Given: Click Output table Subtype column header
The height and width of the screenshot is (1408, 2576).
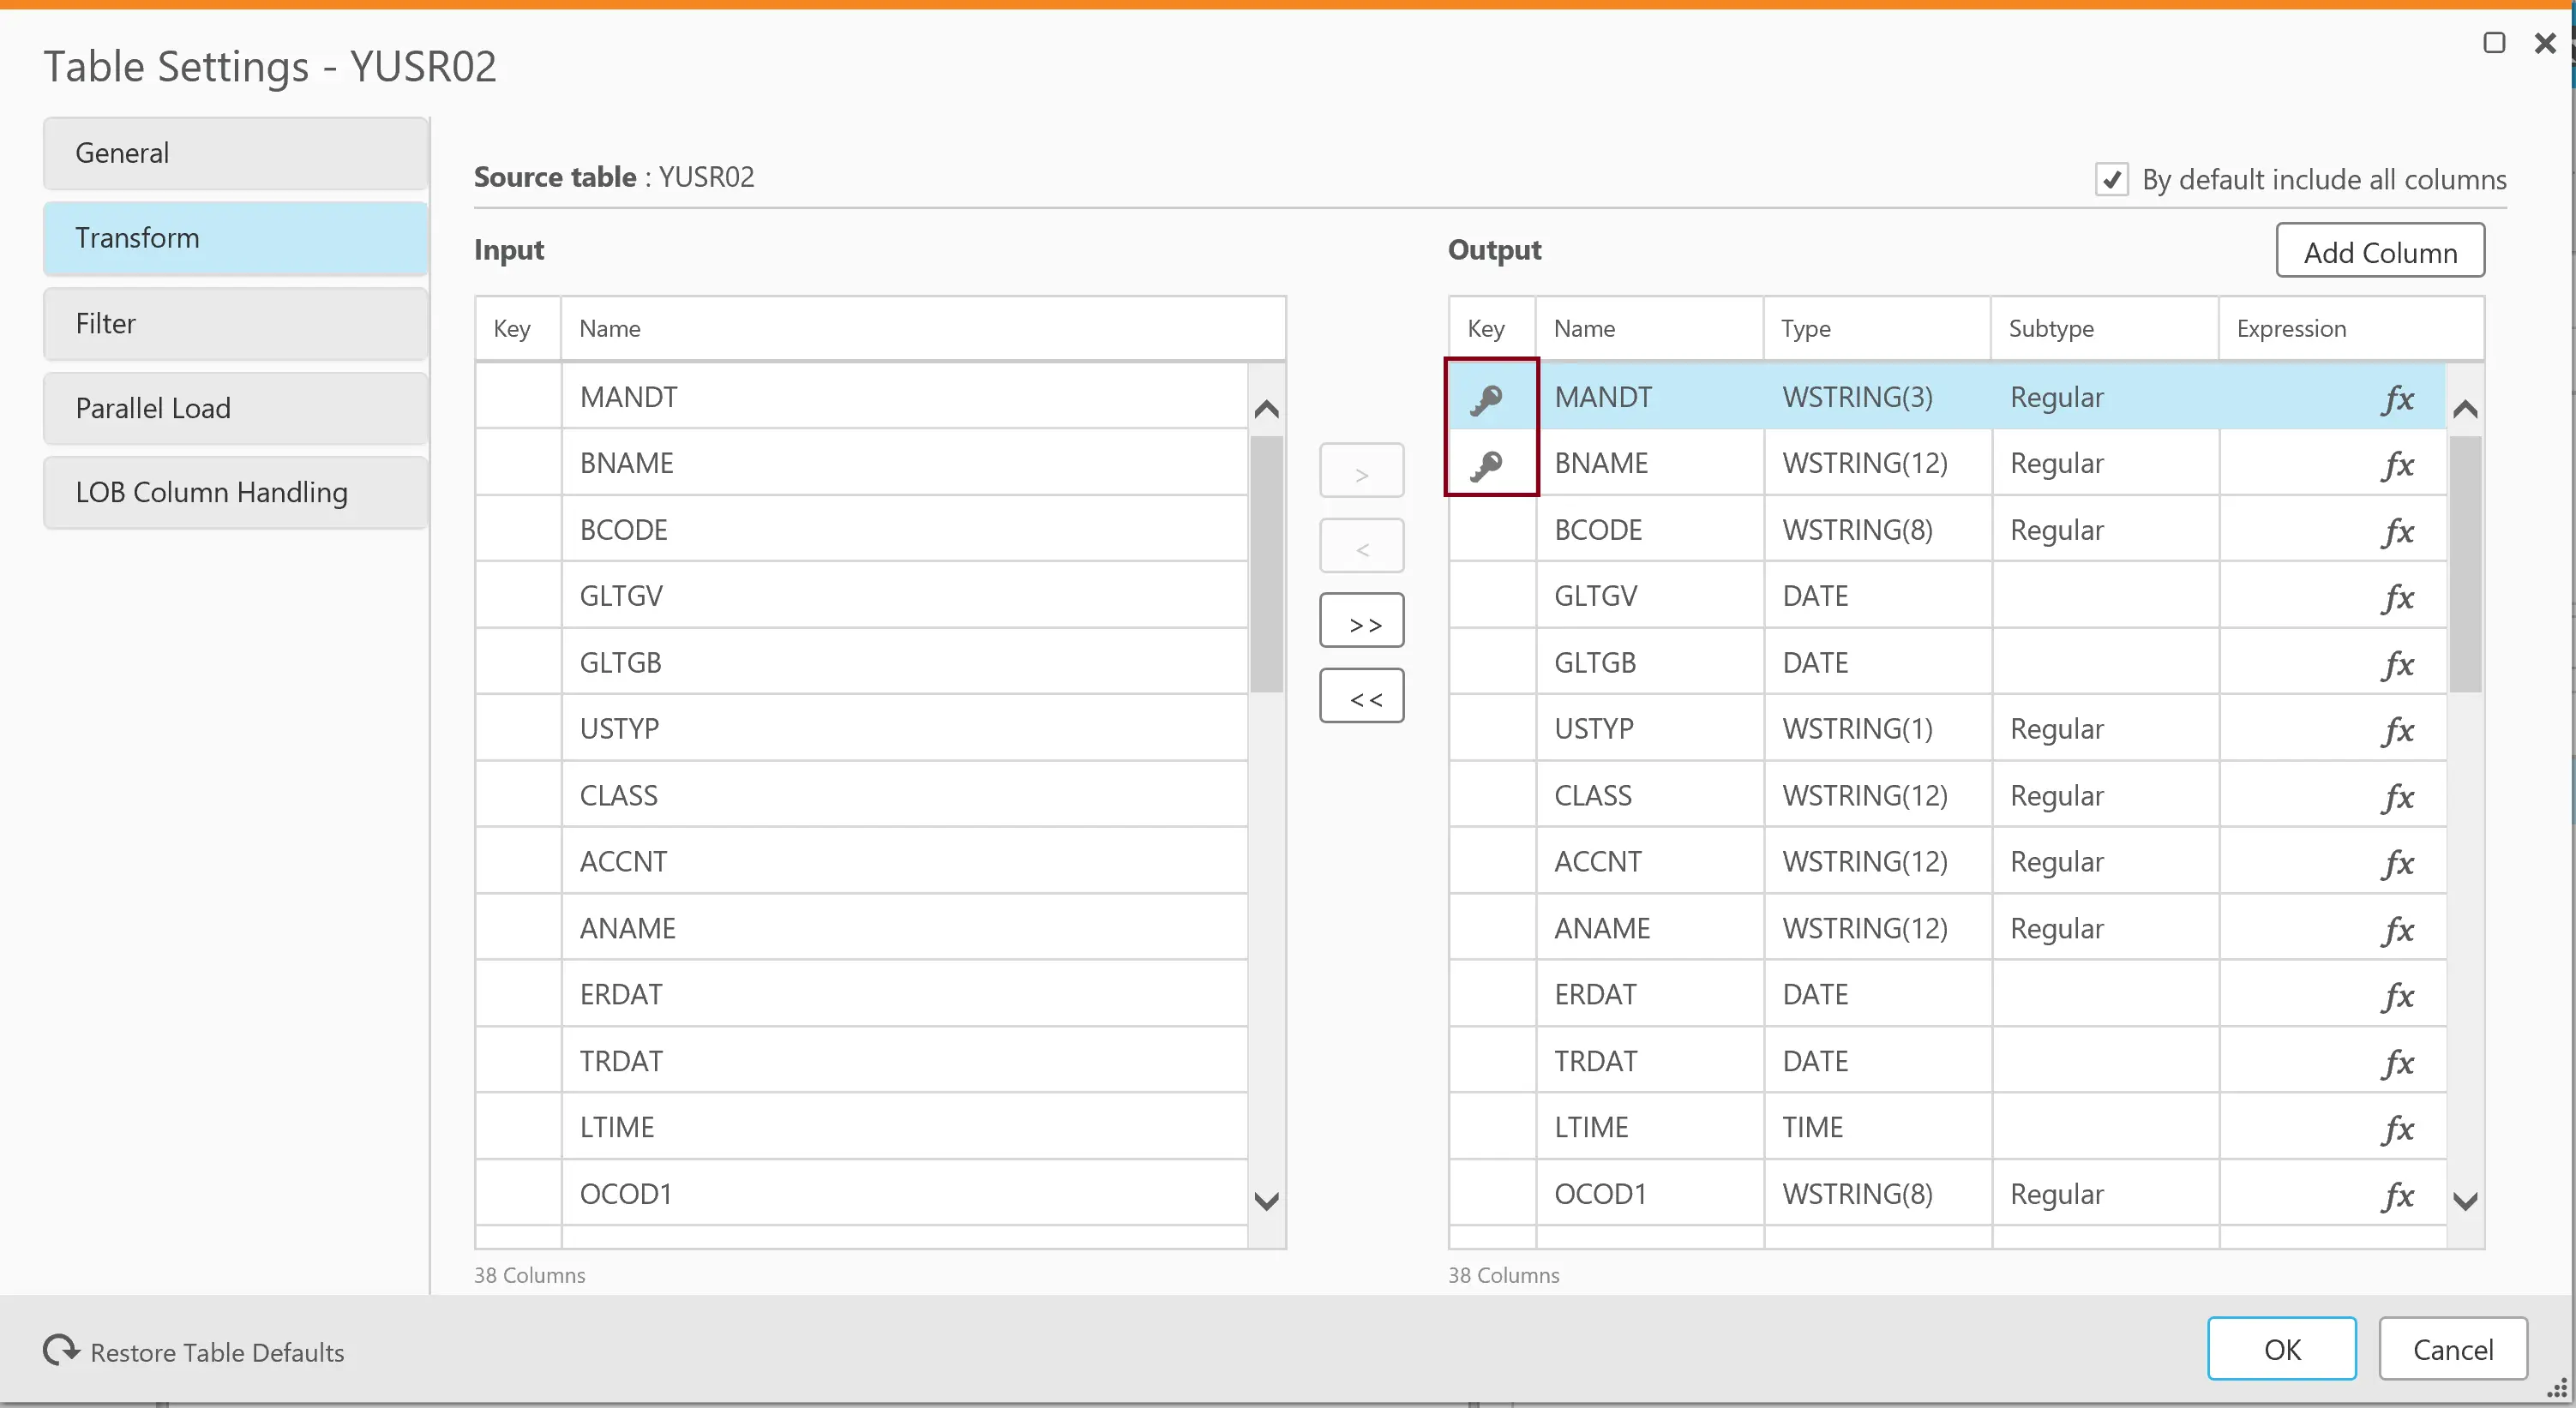Looking at the screenshot, I should (2104, 329).
